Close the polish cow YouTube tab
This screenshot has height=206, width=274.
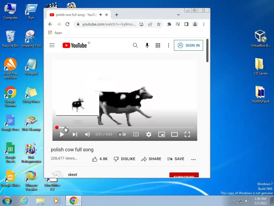tap(106, 15)
